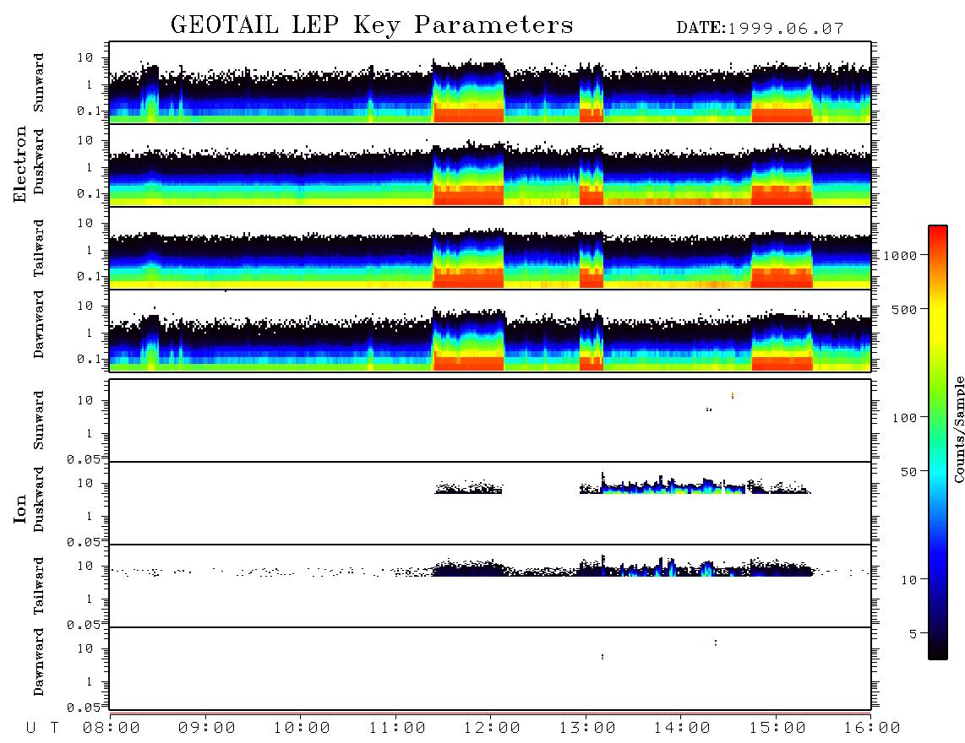Click the "11:00" time tick label
Viewport: 965px width, 743px height.
click(x=397, y=728)
